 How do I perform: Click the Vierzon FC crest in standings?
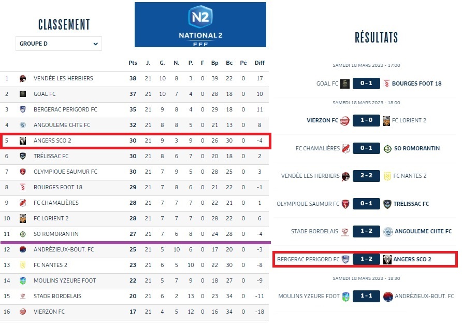[x=23, y=312]
